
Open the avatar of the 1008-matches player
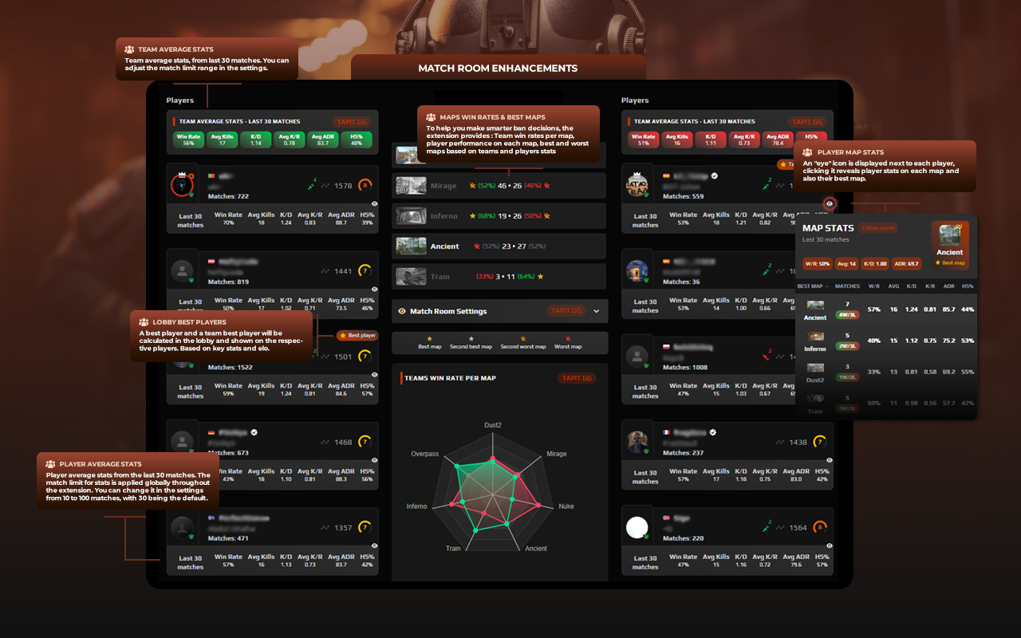[x=637, y=356]
